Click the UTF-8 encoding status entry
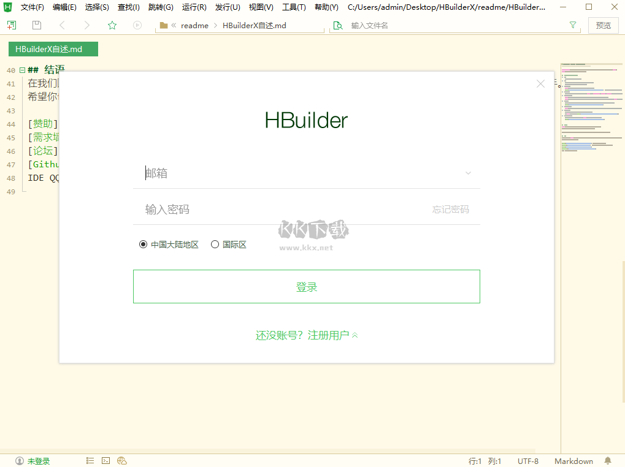Screen dimensions: 625x467 point(527,461)
